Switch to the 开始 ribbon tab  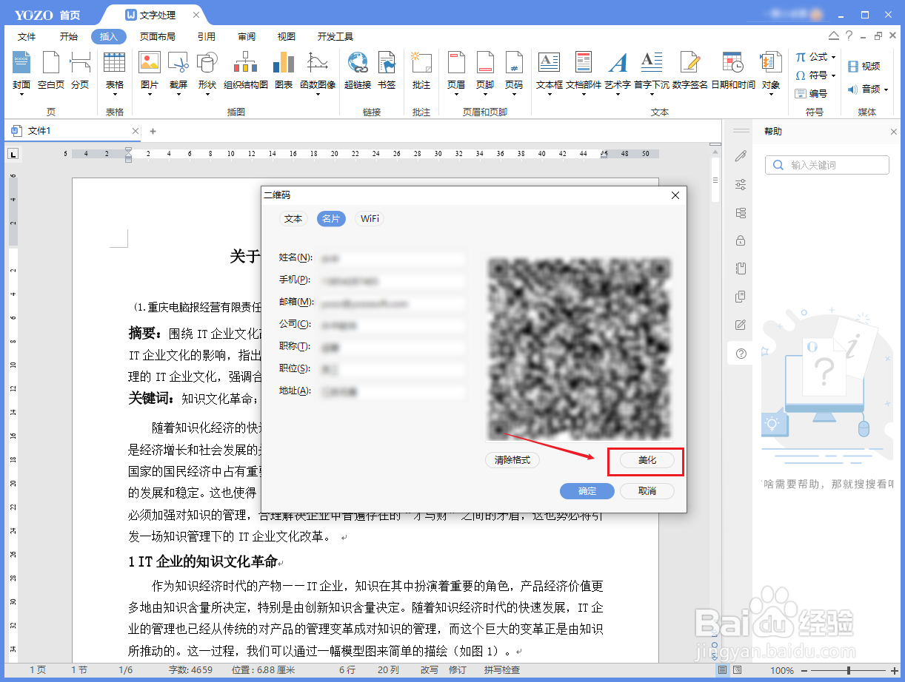pos(69,37)
